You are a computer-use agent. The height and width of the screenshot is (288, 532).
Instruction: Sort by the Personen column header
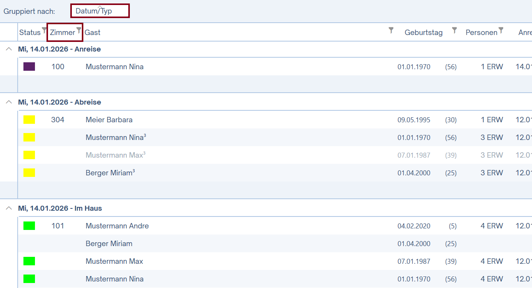click(x=481, y=33)
